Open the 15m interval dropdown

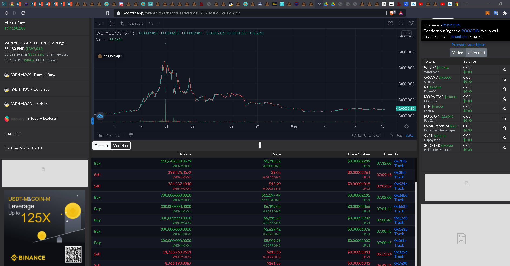(x=100, y=23)
